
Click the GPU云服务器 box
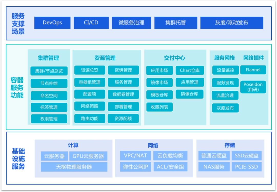pos(88,156)
